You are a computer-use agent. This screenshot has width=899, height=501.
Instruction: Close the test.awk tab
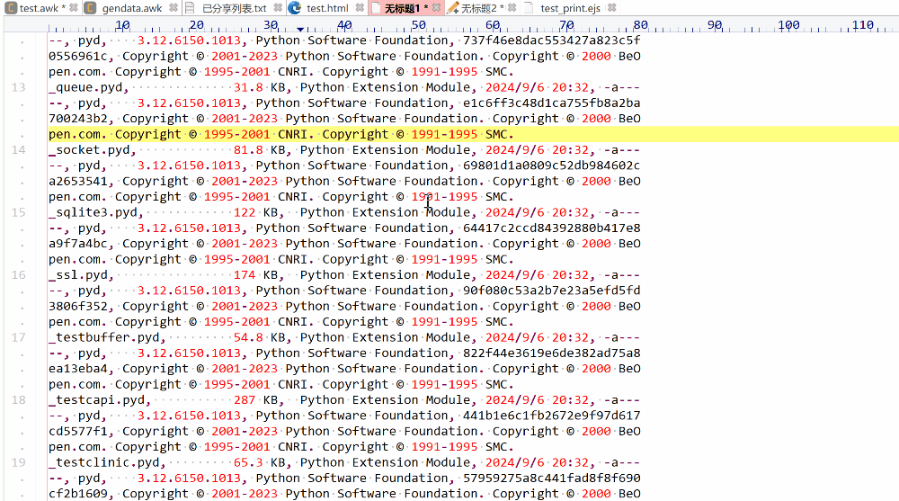coord(74,8)
